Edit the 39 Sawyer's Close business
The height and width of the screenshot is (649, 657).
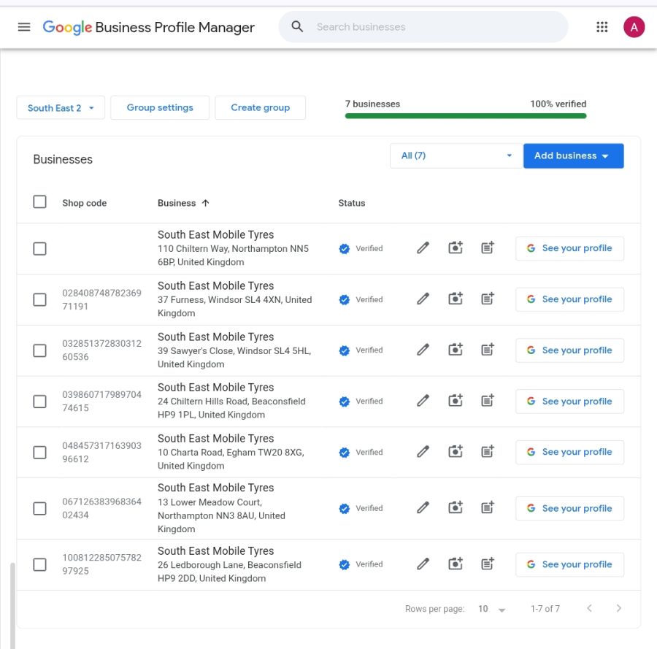click(x=423, y=350)
